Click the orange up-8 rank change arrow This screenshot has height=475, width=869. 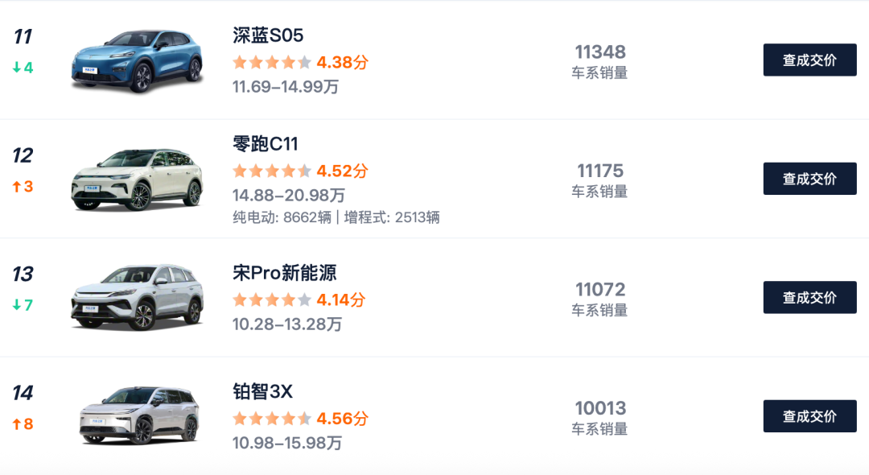(x=23, y=424)
